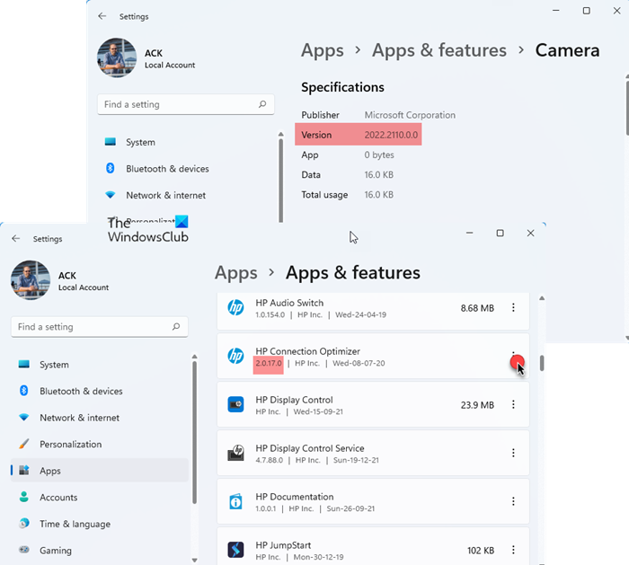Open System icon in Camera window sidebar
629x565 pixels.
pyautogui.click(x=111, y=142)
